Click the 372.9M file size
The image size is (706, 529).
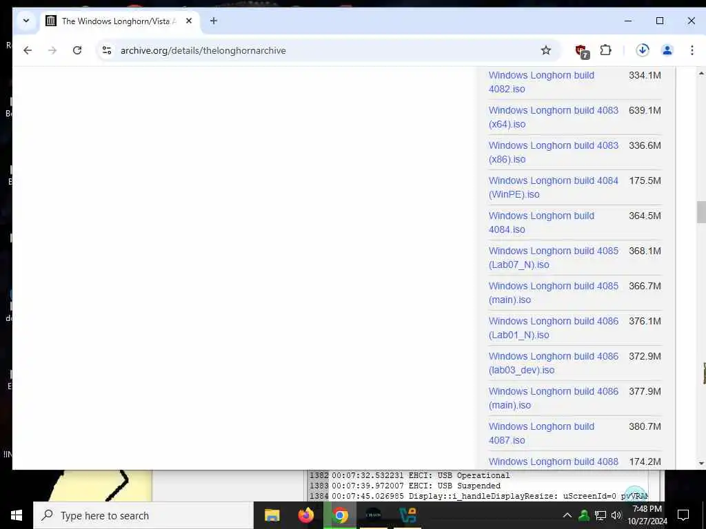coord(645,356)
